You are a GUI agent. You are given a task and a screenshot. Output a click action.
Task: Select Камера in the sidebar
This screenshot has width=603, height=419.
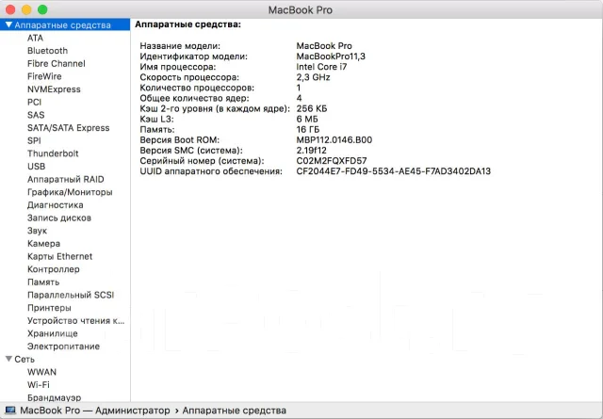[x=43, y=244]
